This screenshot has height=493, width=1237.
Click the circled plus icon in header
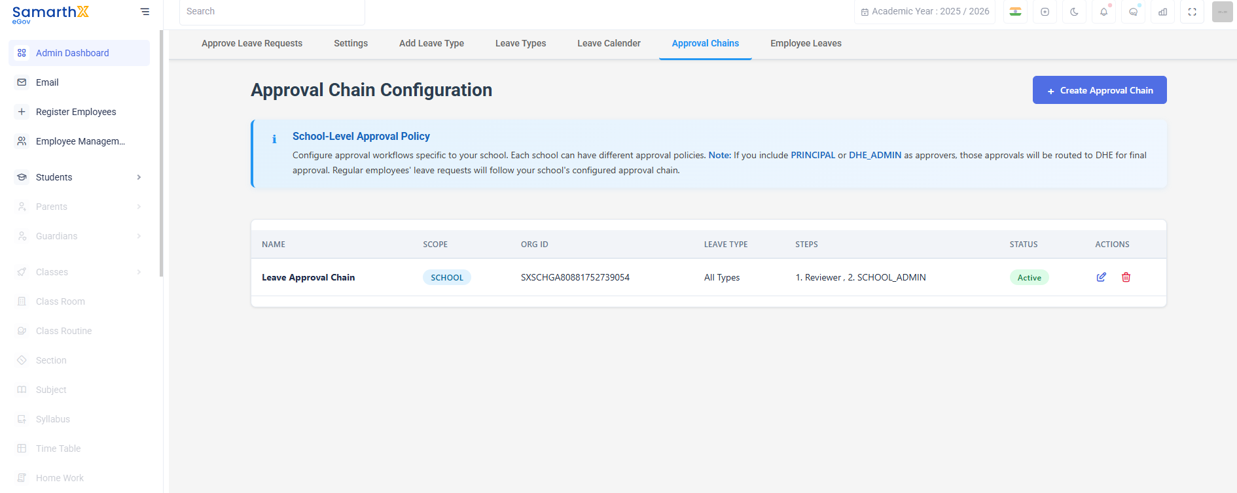1045,12
